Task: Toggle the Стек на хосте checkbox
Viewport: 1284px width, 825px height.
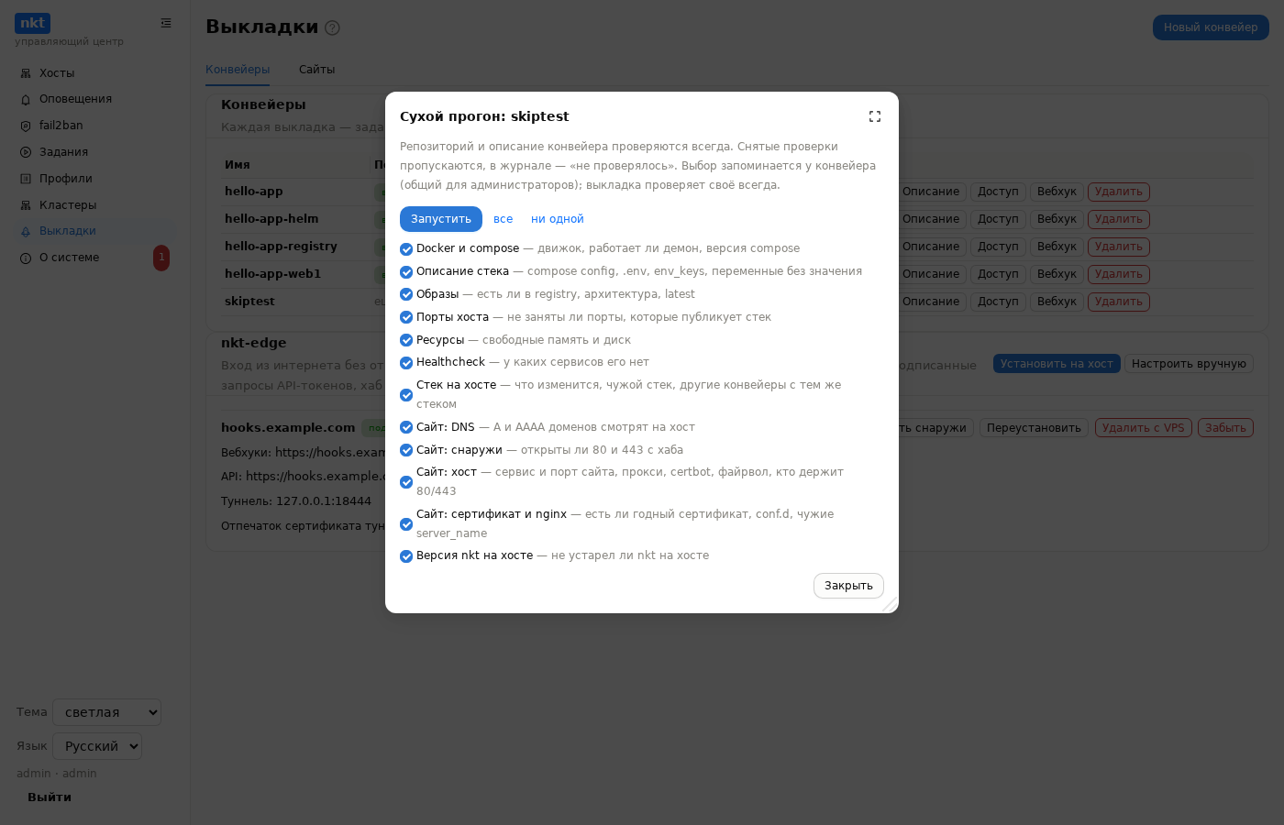Action: (x=406, y=395)
